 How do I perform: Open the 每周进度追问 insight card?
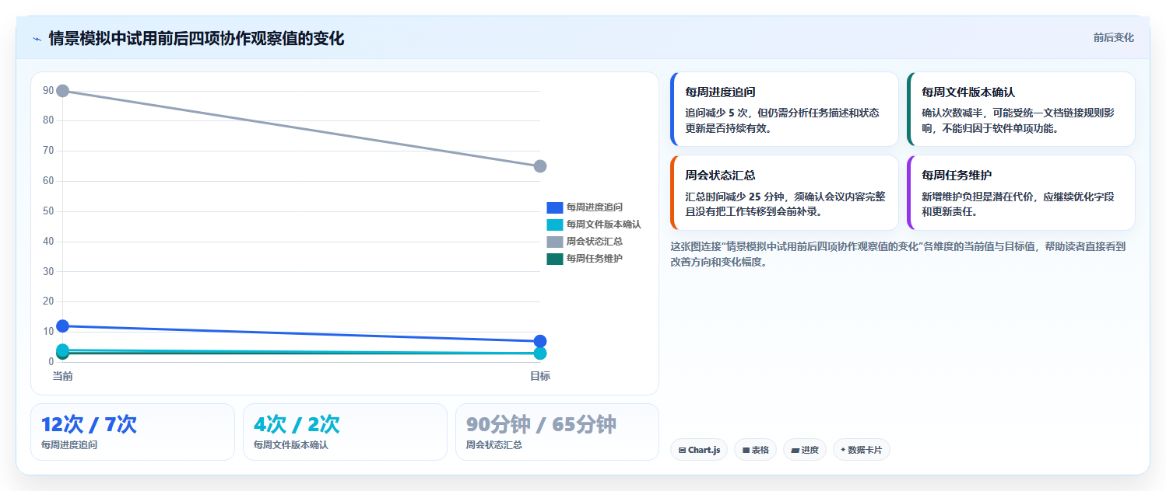pos(784,110)
